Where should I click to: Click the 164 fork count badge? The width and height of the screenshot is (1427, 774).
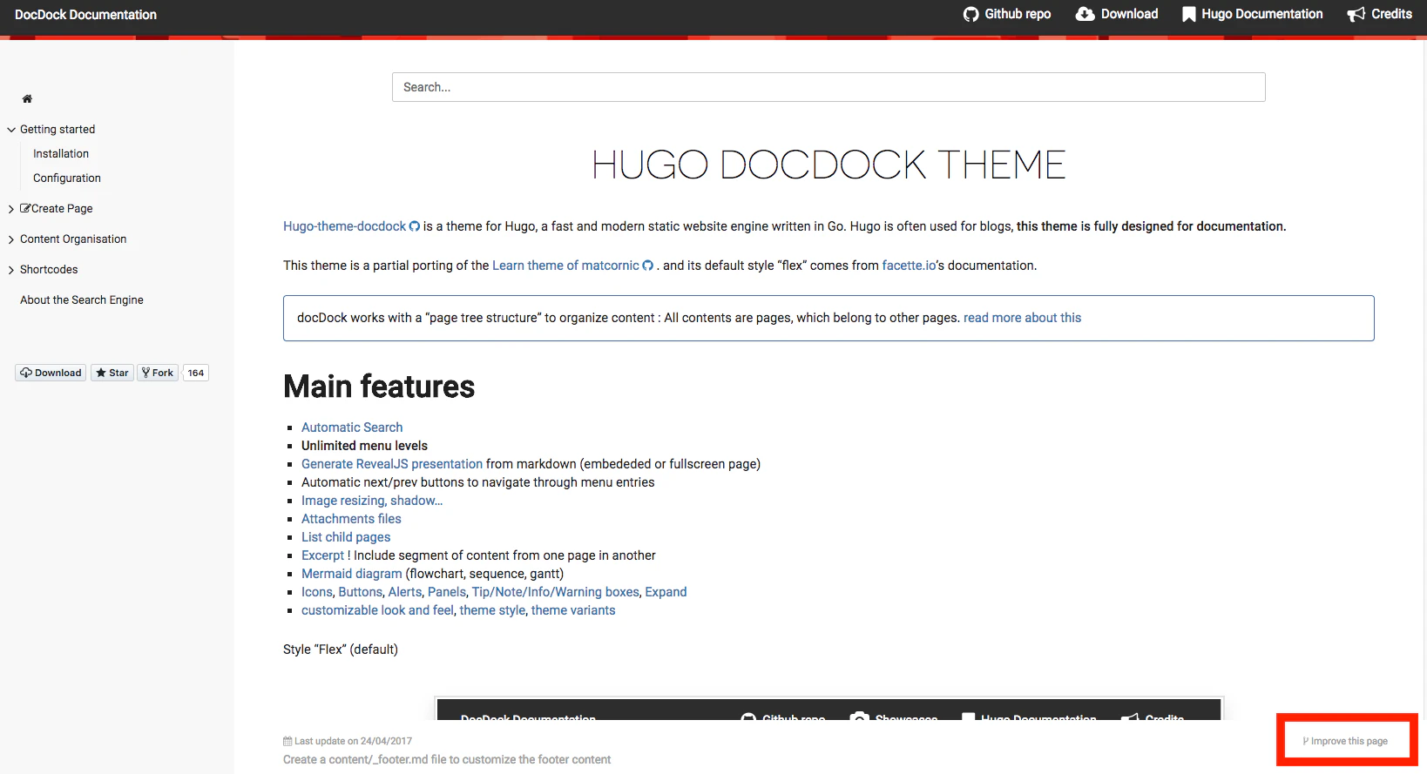point(196,373)
